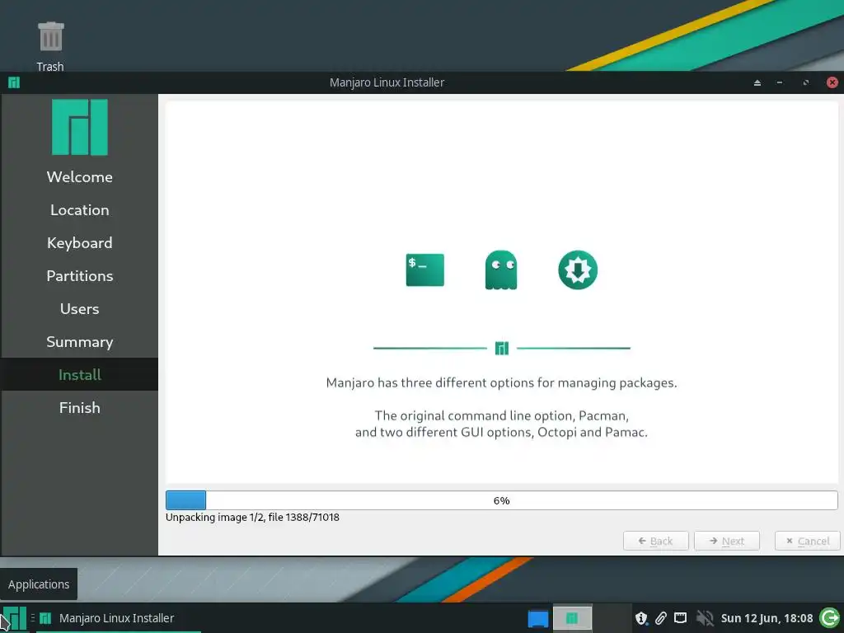Select the Users step in sidebar
The image size is (844, 633).
tap(80, 309)
